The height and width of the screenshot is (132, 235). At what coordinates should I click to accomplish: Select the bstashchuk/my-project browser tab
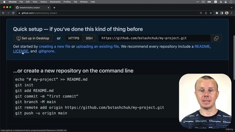click(x=33, y=7)
